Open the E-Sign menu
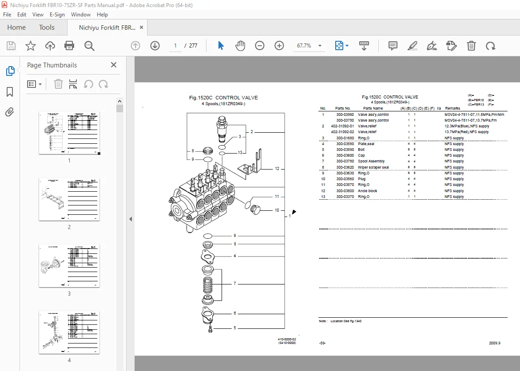The width and height of the screenshot is (520, 371). pos(57,15)
